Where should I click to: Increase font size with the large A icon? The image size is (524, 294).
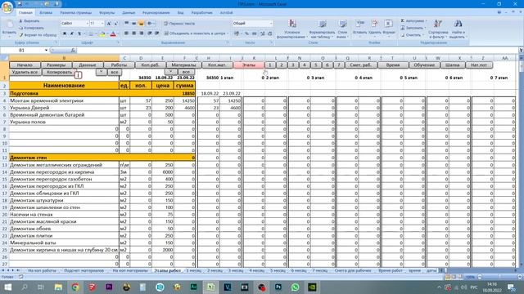point(109,24)
